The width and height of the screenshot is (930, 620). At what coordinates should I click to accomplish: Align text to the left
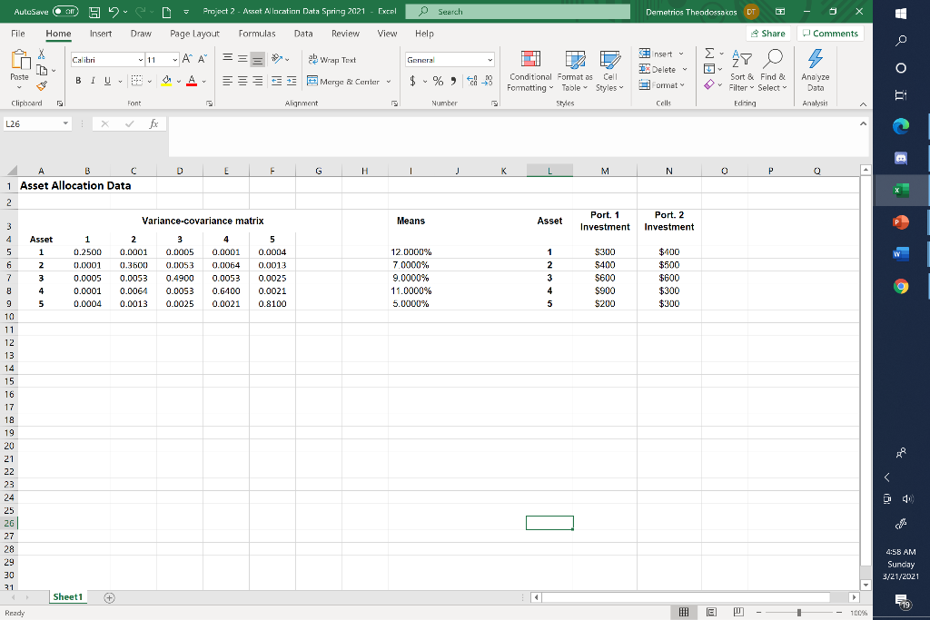pyautogui.click(x=227, y=81)
